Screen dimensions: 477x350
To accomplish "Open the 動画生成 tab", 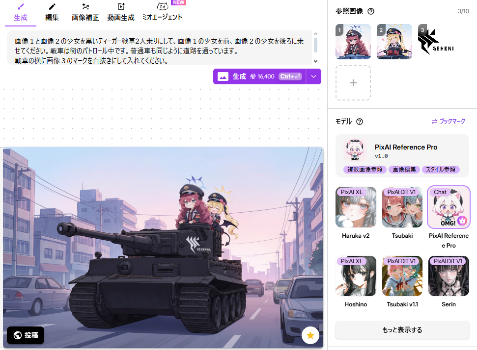I will (x=121, y=12).
